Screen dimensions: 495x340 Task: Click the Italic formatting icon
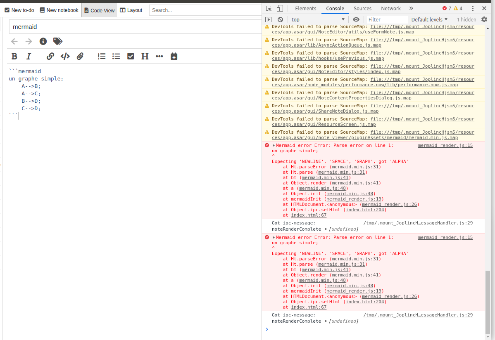pos(29,57)
